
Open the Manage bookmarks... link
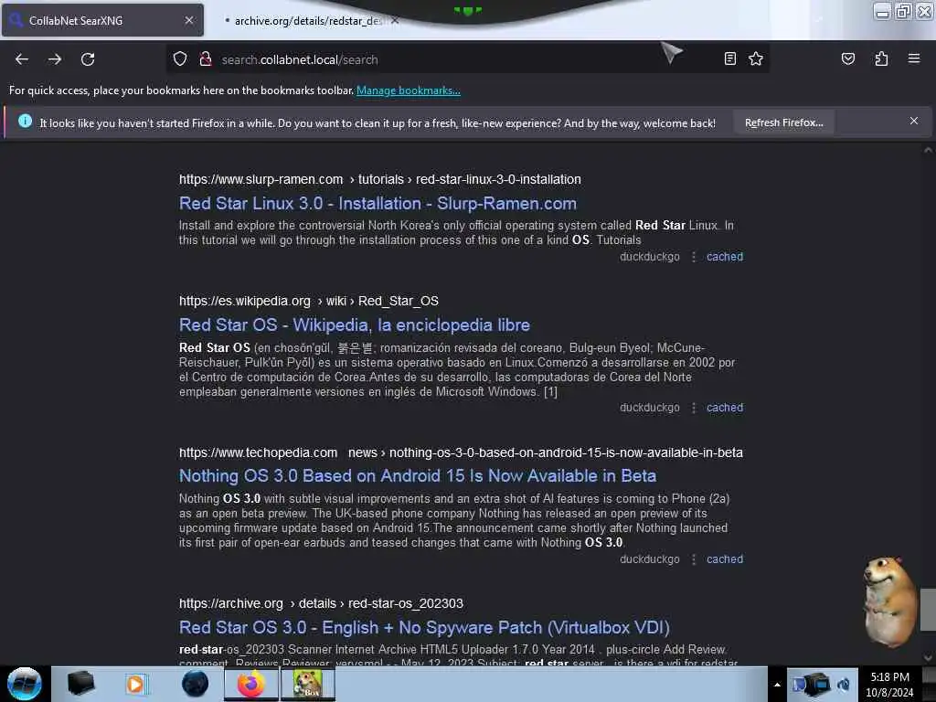pyautogui.click(x=409, y=90)
